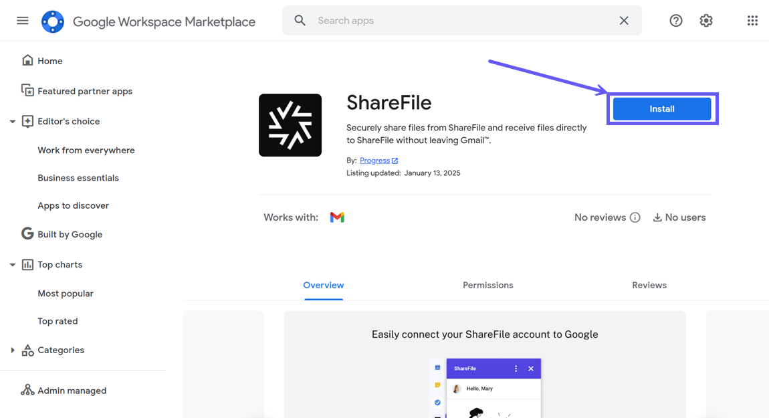Click the Google G icon
The image size is (769, 418).
click(27, 233)
